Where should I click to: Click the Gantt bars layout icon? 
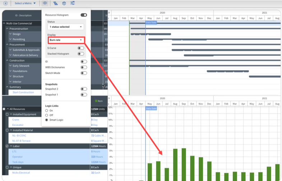[x=55, y=3]
